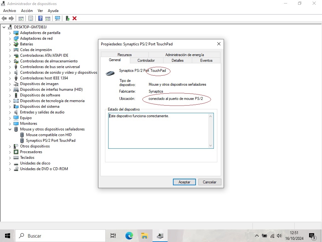This screenshot has height=242, width=322.
Task: Expand Controladoras de almacenamiento
Action: pyautogui.click(x=10, y=61)
